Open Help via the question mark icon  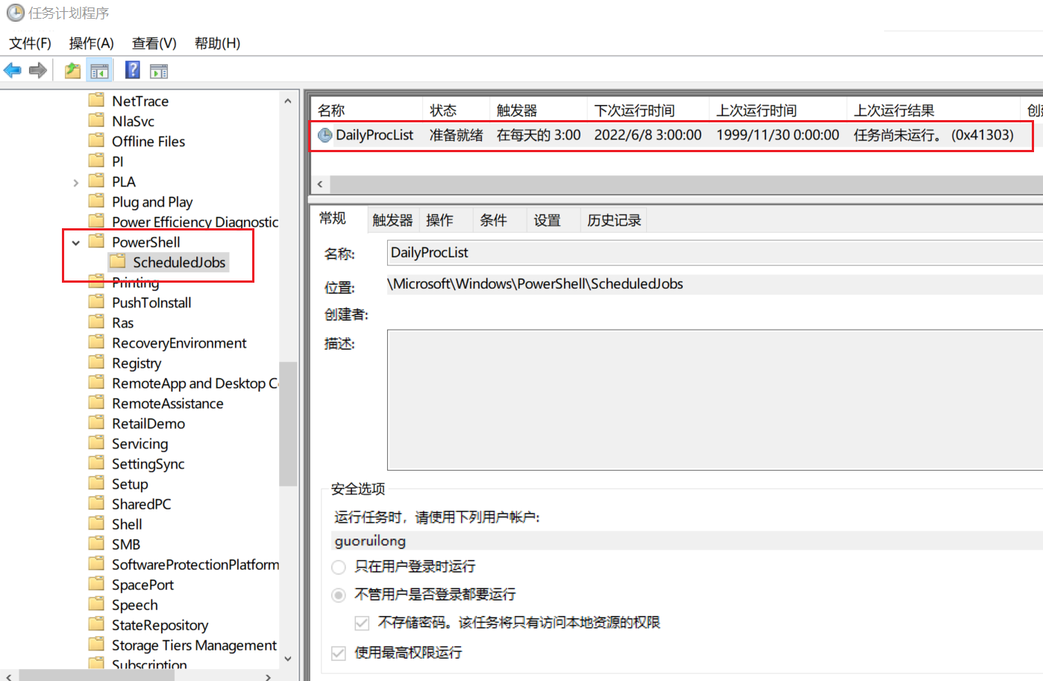click(x=133, y=70)
